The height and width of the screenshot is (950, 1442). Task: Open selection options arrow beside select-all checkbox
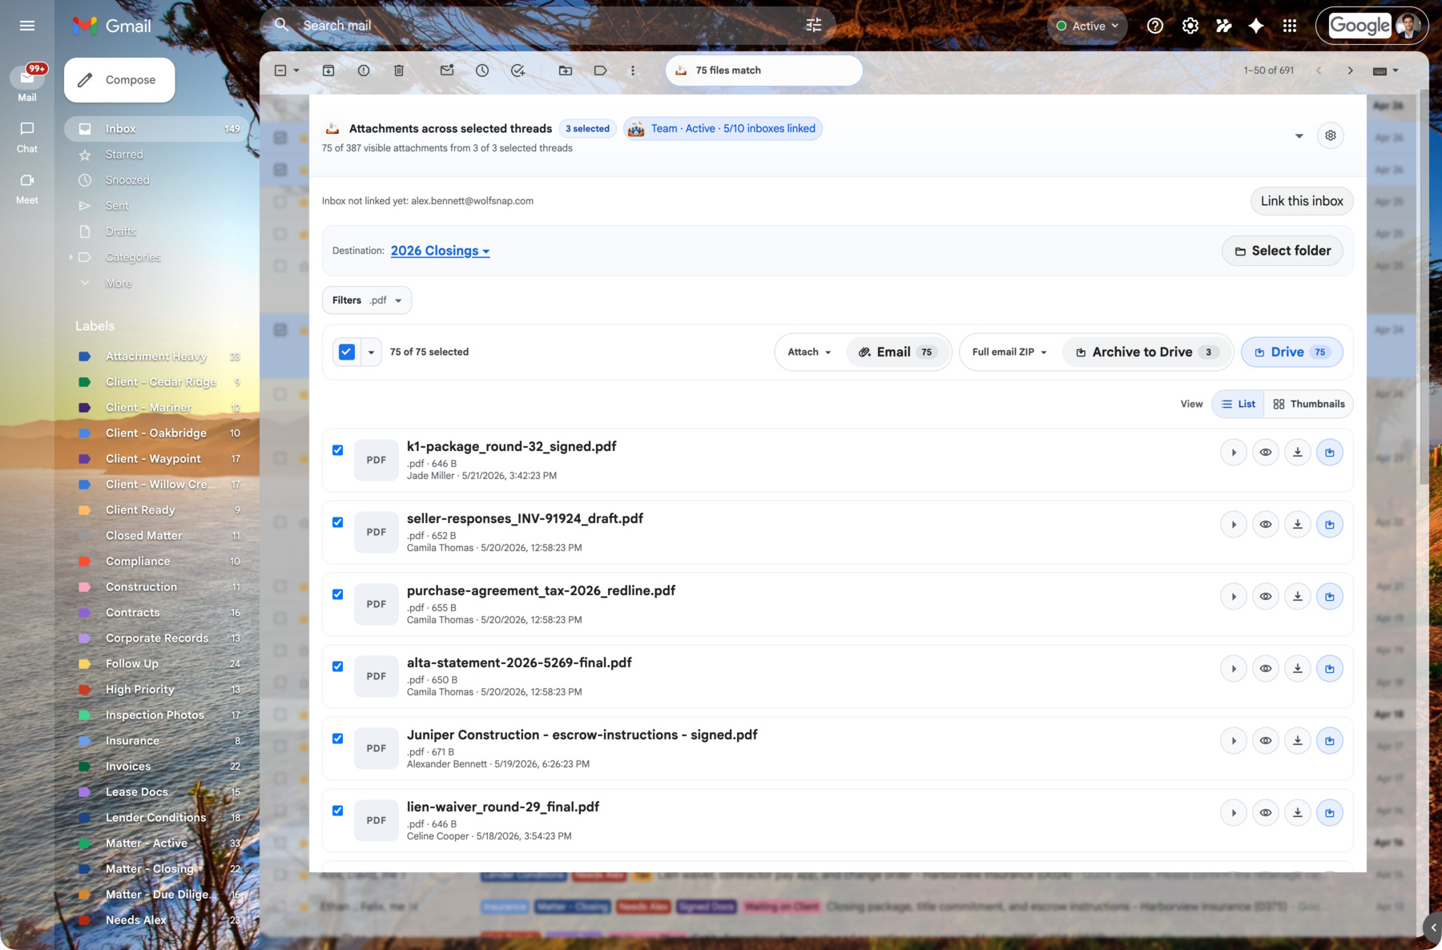371,352
